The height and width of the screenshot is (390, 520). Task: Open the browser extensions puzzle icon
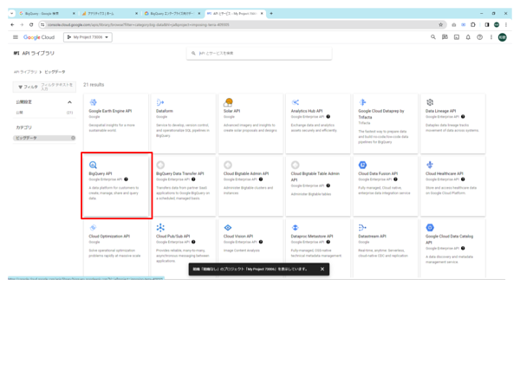(x=473, y=25)
